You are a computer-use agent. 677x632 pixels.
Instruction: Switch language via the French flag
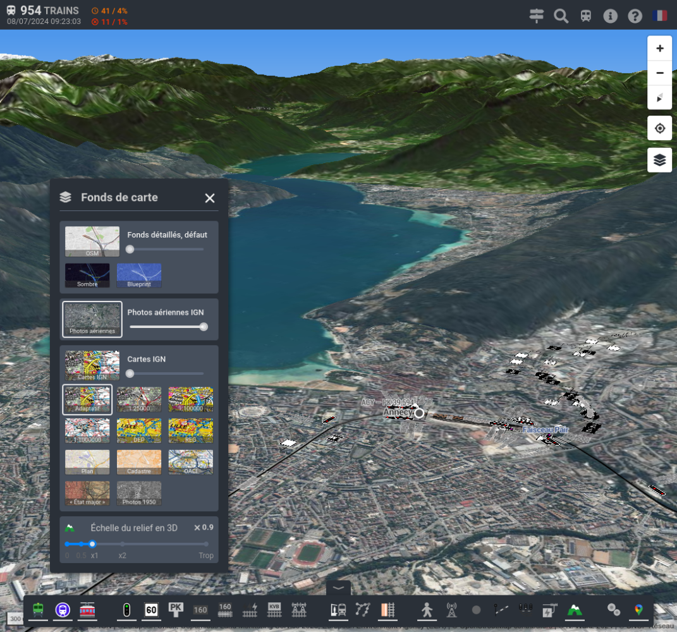click(660, 16)
